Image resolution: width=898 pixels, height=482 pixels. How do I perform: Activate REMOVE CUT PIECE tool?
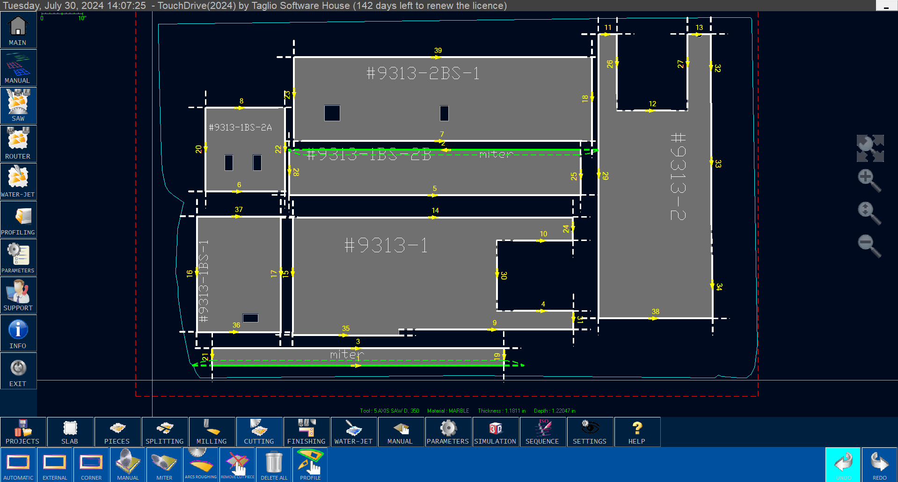pos(237,465)
